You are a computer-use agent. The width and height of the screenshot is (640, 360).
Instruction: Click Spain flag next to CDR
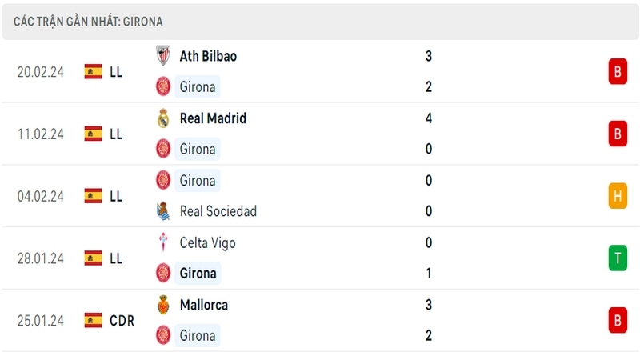coord(93,321)
